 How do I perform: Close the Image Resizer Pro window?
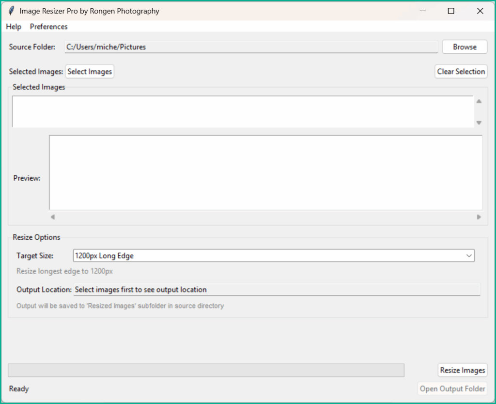(x=480, y=11)
